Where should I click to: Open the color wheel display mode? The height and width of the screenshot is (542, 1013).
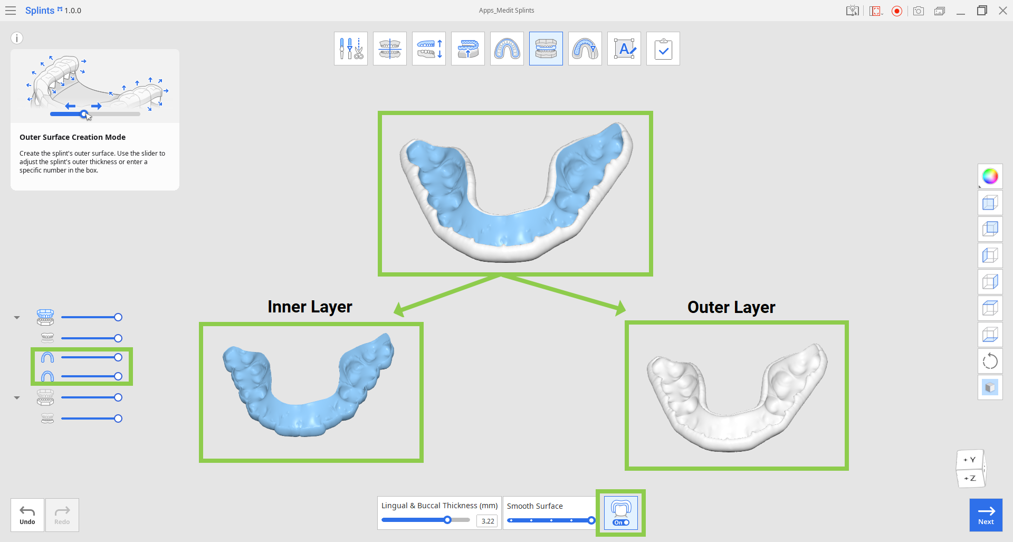tap(990, 176)
